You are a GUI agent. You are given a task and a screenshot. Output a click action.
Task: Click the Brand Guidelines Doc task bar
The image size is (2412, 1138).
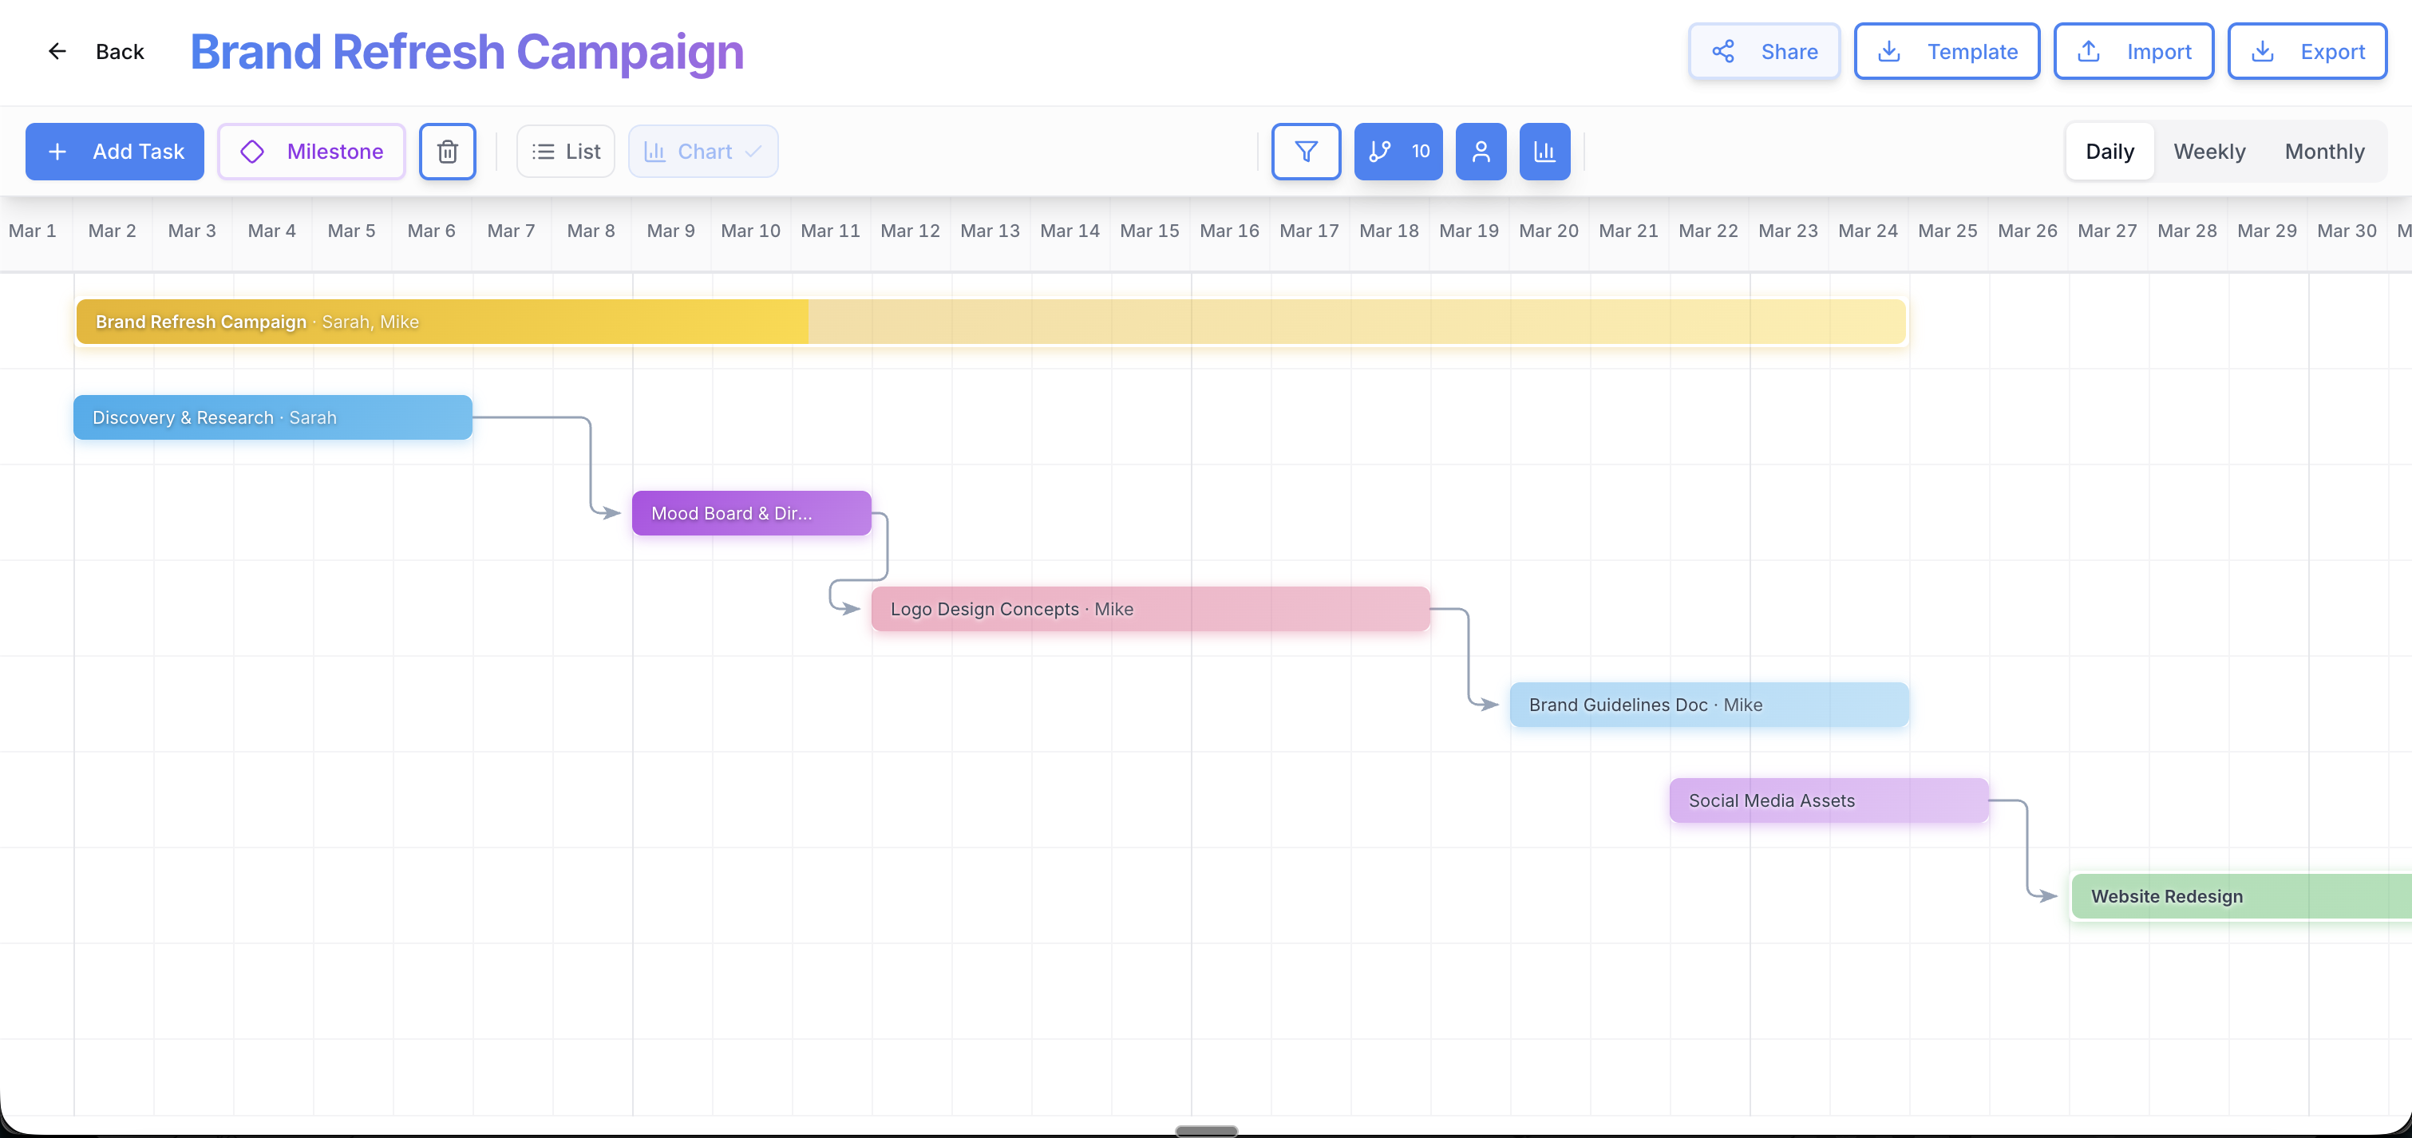(1709, 705)
